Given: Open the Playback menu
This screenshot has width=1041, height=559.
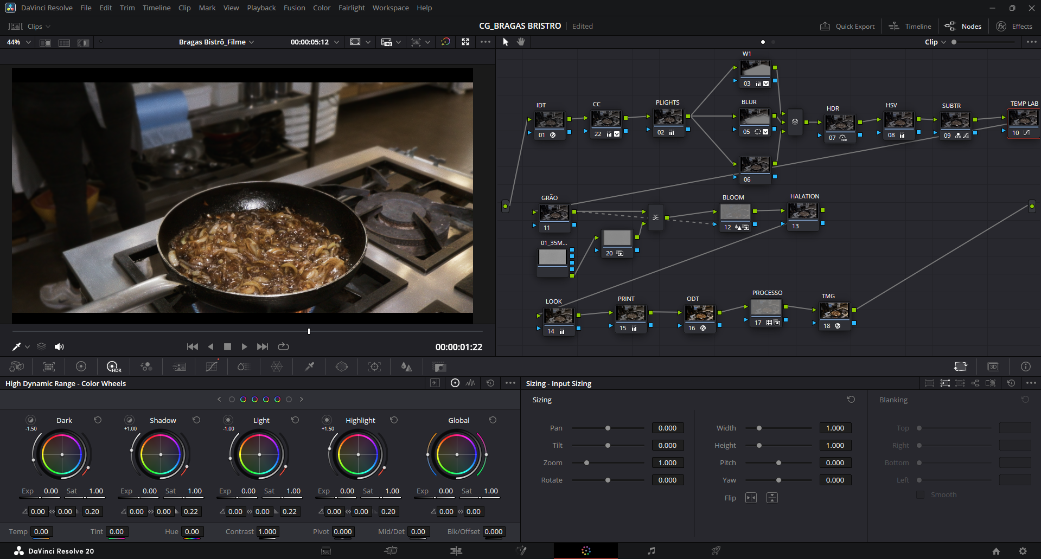Looking at the screenshot, I should pyautogui.click(x=261, y=8).
